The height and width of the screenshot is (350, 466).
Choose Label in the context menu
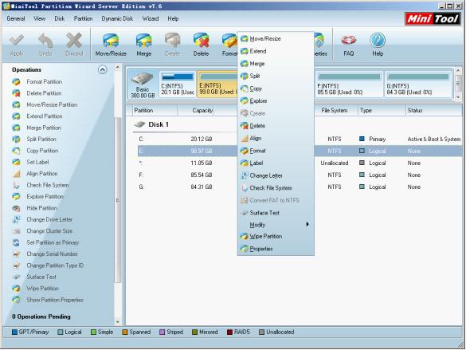276,163
